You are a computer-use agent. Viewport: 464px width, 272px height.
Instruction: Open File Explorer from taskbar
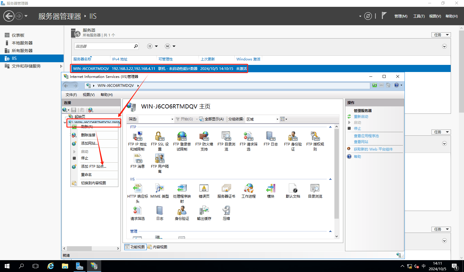65,266
